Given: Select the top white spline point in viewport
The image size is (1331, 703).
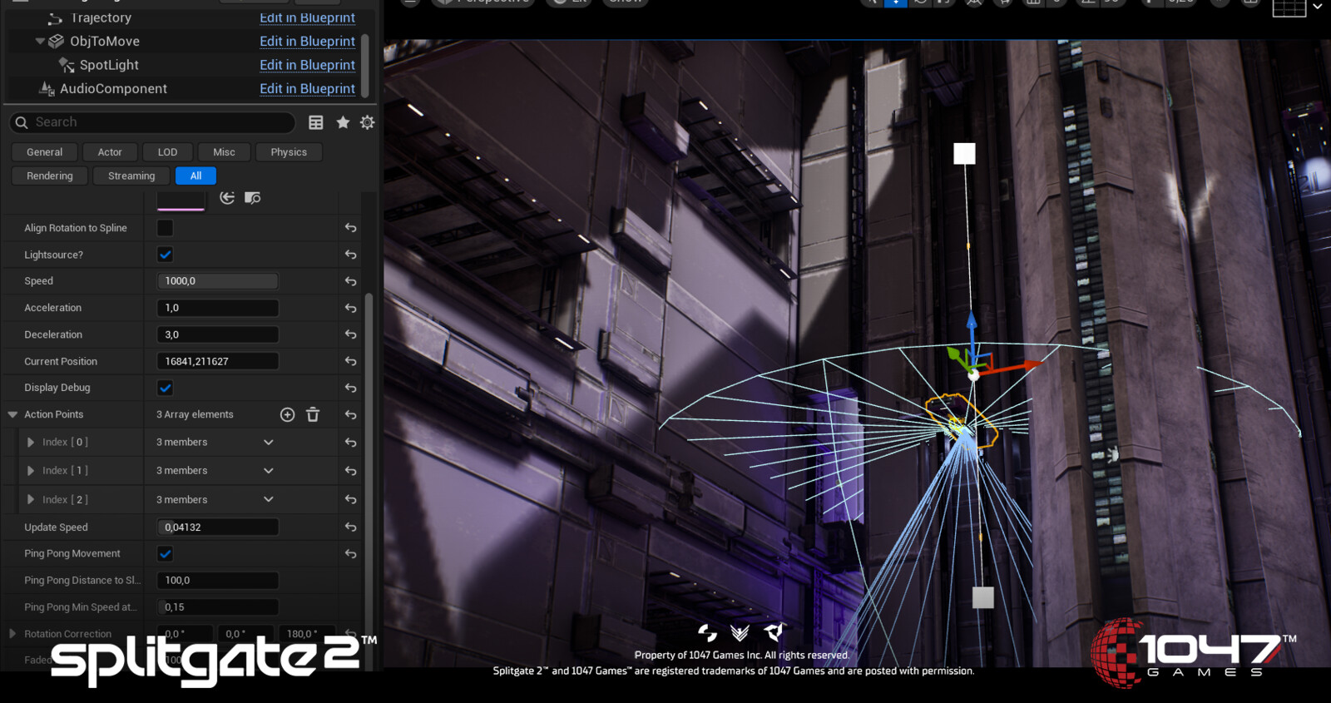Looking at the screenshot, I should [x=964, y=154].
